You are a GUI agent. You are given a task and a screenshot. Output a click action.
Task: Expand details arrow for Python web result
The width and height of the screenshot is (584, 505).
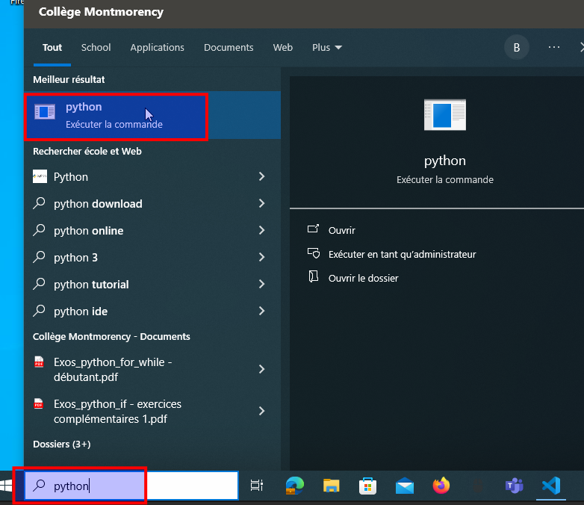[x=262, y=176]
